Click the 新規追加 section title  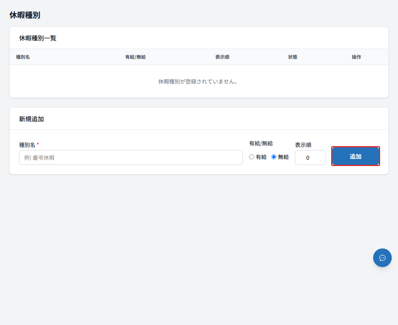pyautogui.click(x=31, y=119)
